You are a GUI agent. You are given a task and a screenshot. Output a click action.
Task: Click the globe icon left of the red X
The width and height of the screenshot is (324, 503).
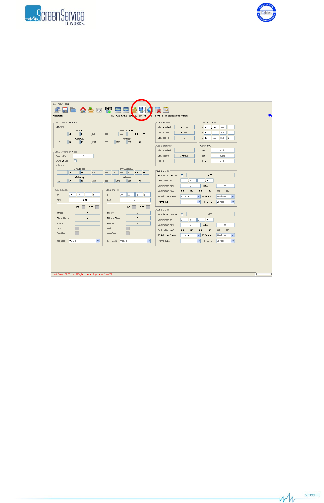pos(150,110)
